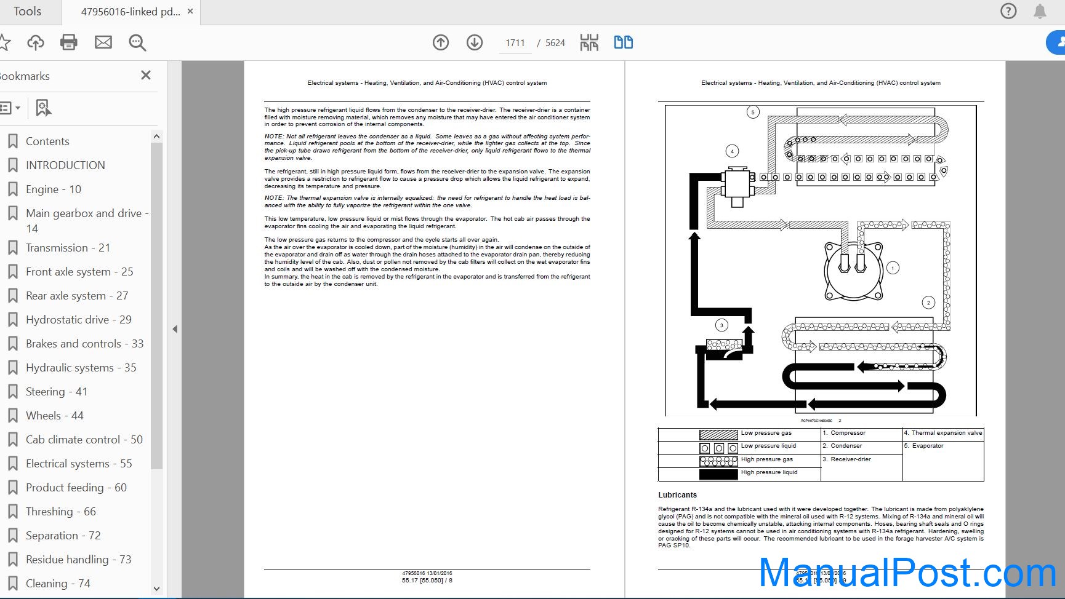The height and width of the screenshot is (599, 1065).
Task: Go to previous page arrow
Action: click(x=441, y=42)
